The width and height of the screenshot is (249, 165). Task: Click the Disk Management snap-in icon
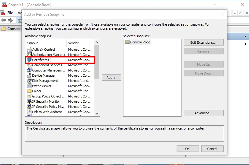coord(29,81)
